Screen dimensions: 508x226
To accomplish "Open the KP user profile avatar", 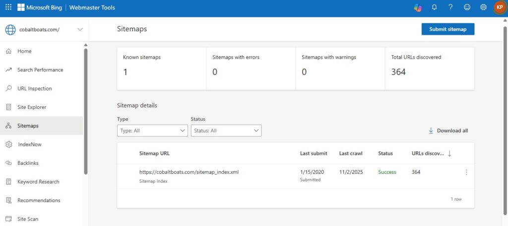I will (x=500, y=7).
